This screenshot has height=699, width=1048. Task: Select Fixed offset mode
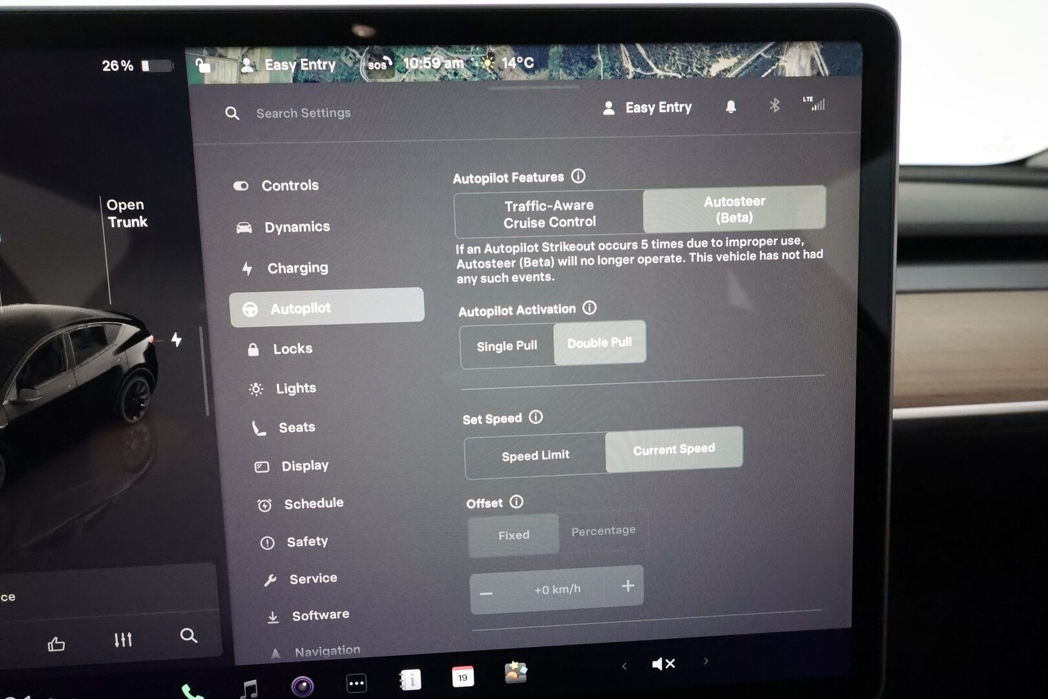pyautogui.click(x=514, y=535)
